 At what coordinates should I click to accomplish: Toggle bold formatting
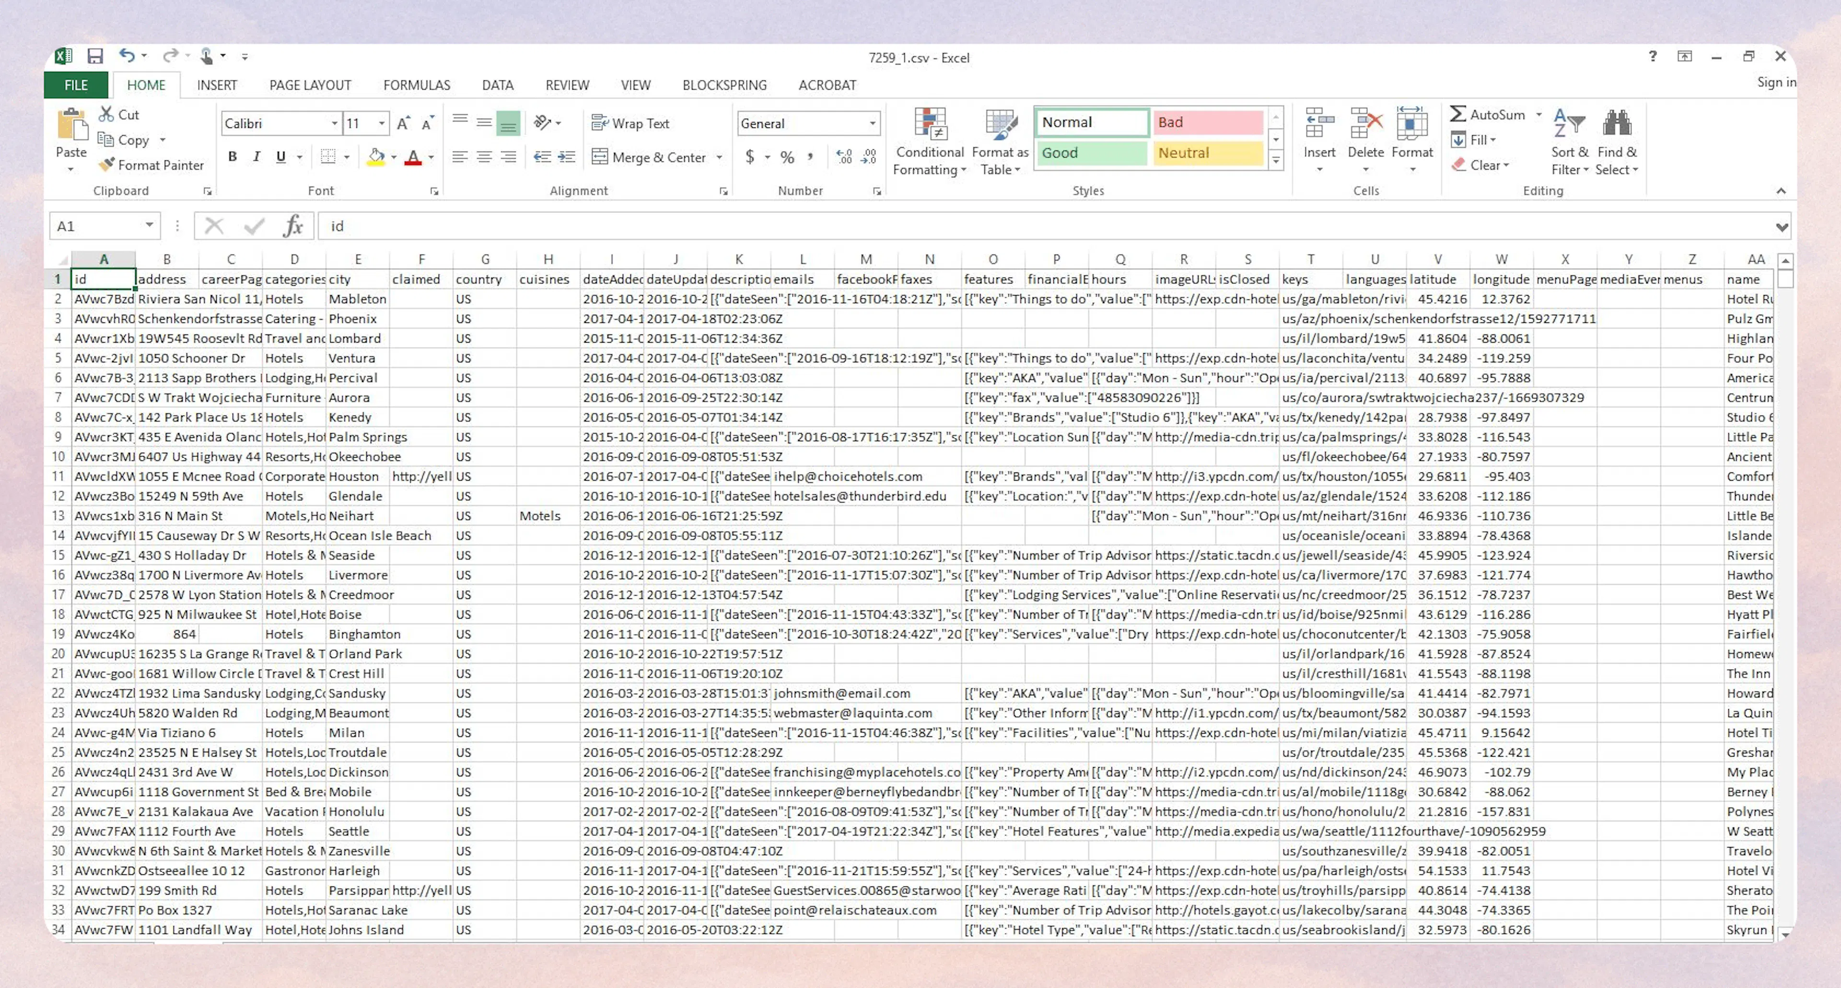[232, 157]
